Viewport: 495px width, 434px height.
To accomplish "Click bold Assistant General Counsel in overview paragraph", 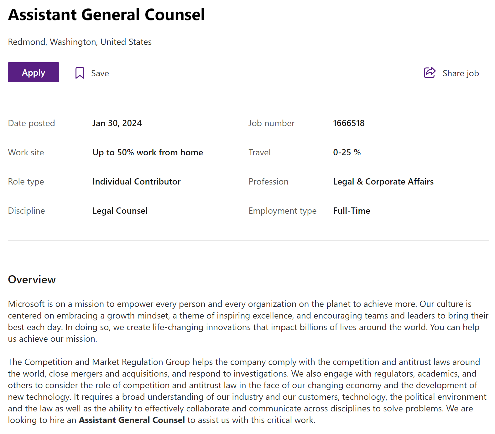I will click(132, 420).
